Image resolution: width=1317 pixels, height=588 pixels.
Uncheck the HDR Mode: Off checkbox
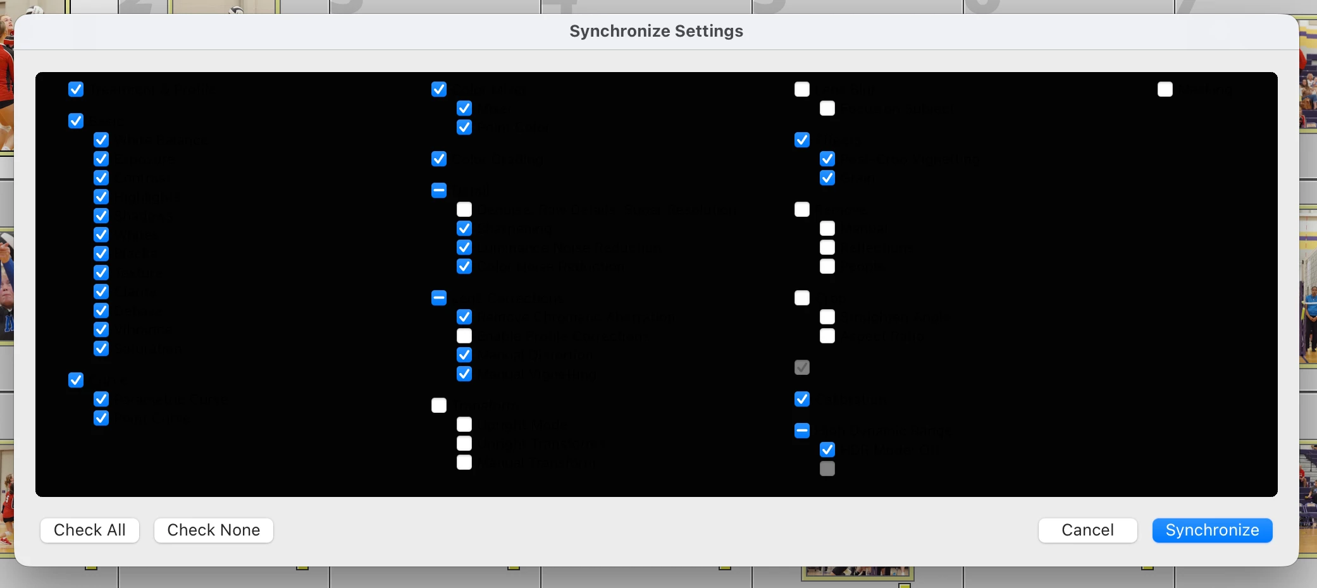827,450
